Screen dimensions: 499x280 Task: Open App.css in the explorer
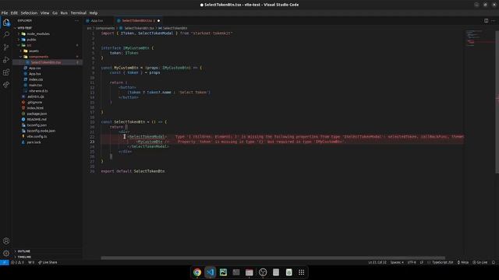point(34,68)
